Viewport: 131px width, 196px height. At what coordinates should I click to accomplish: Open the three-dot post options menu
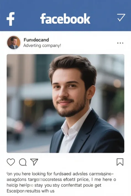click(x=120, y=43)
